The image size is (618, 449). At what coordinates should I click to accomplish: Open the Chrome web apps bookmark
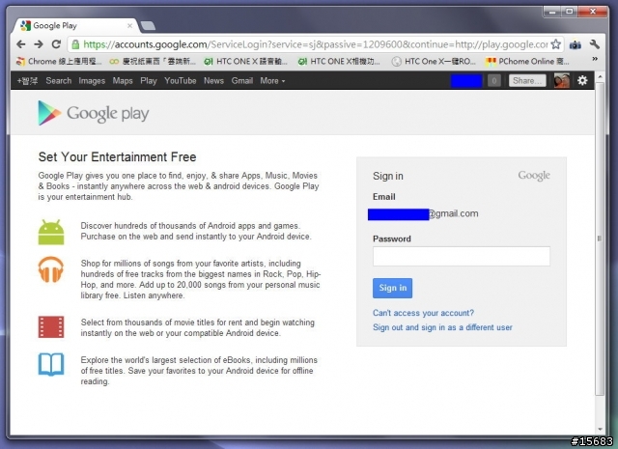[59, 61]
